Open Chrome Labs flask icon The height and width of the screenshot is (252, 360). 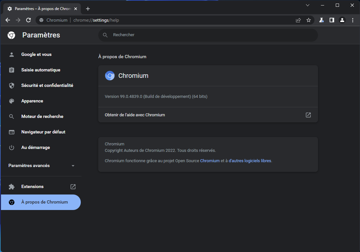pos(322,20)
